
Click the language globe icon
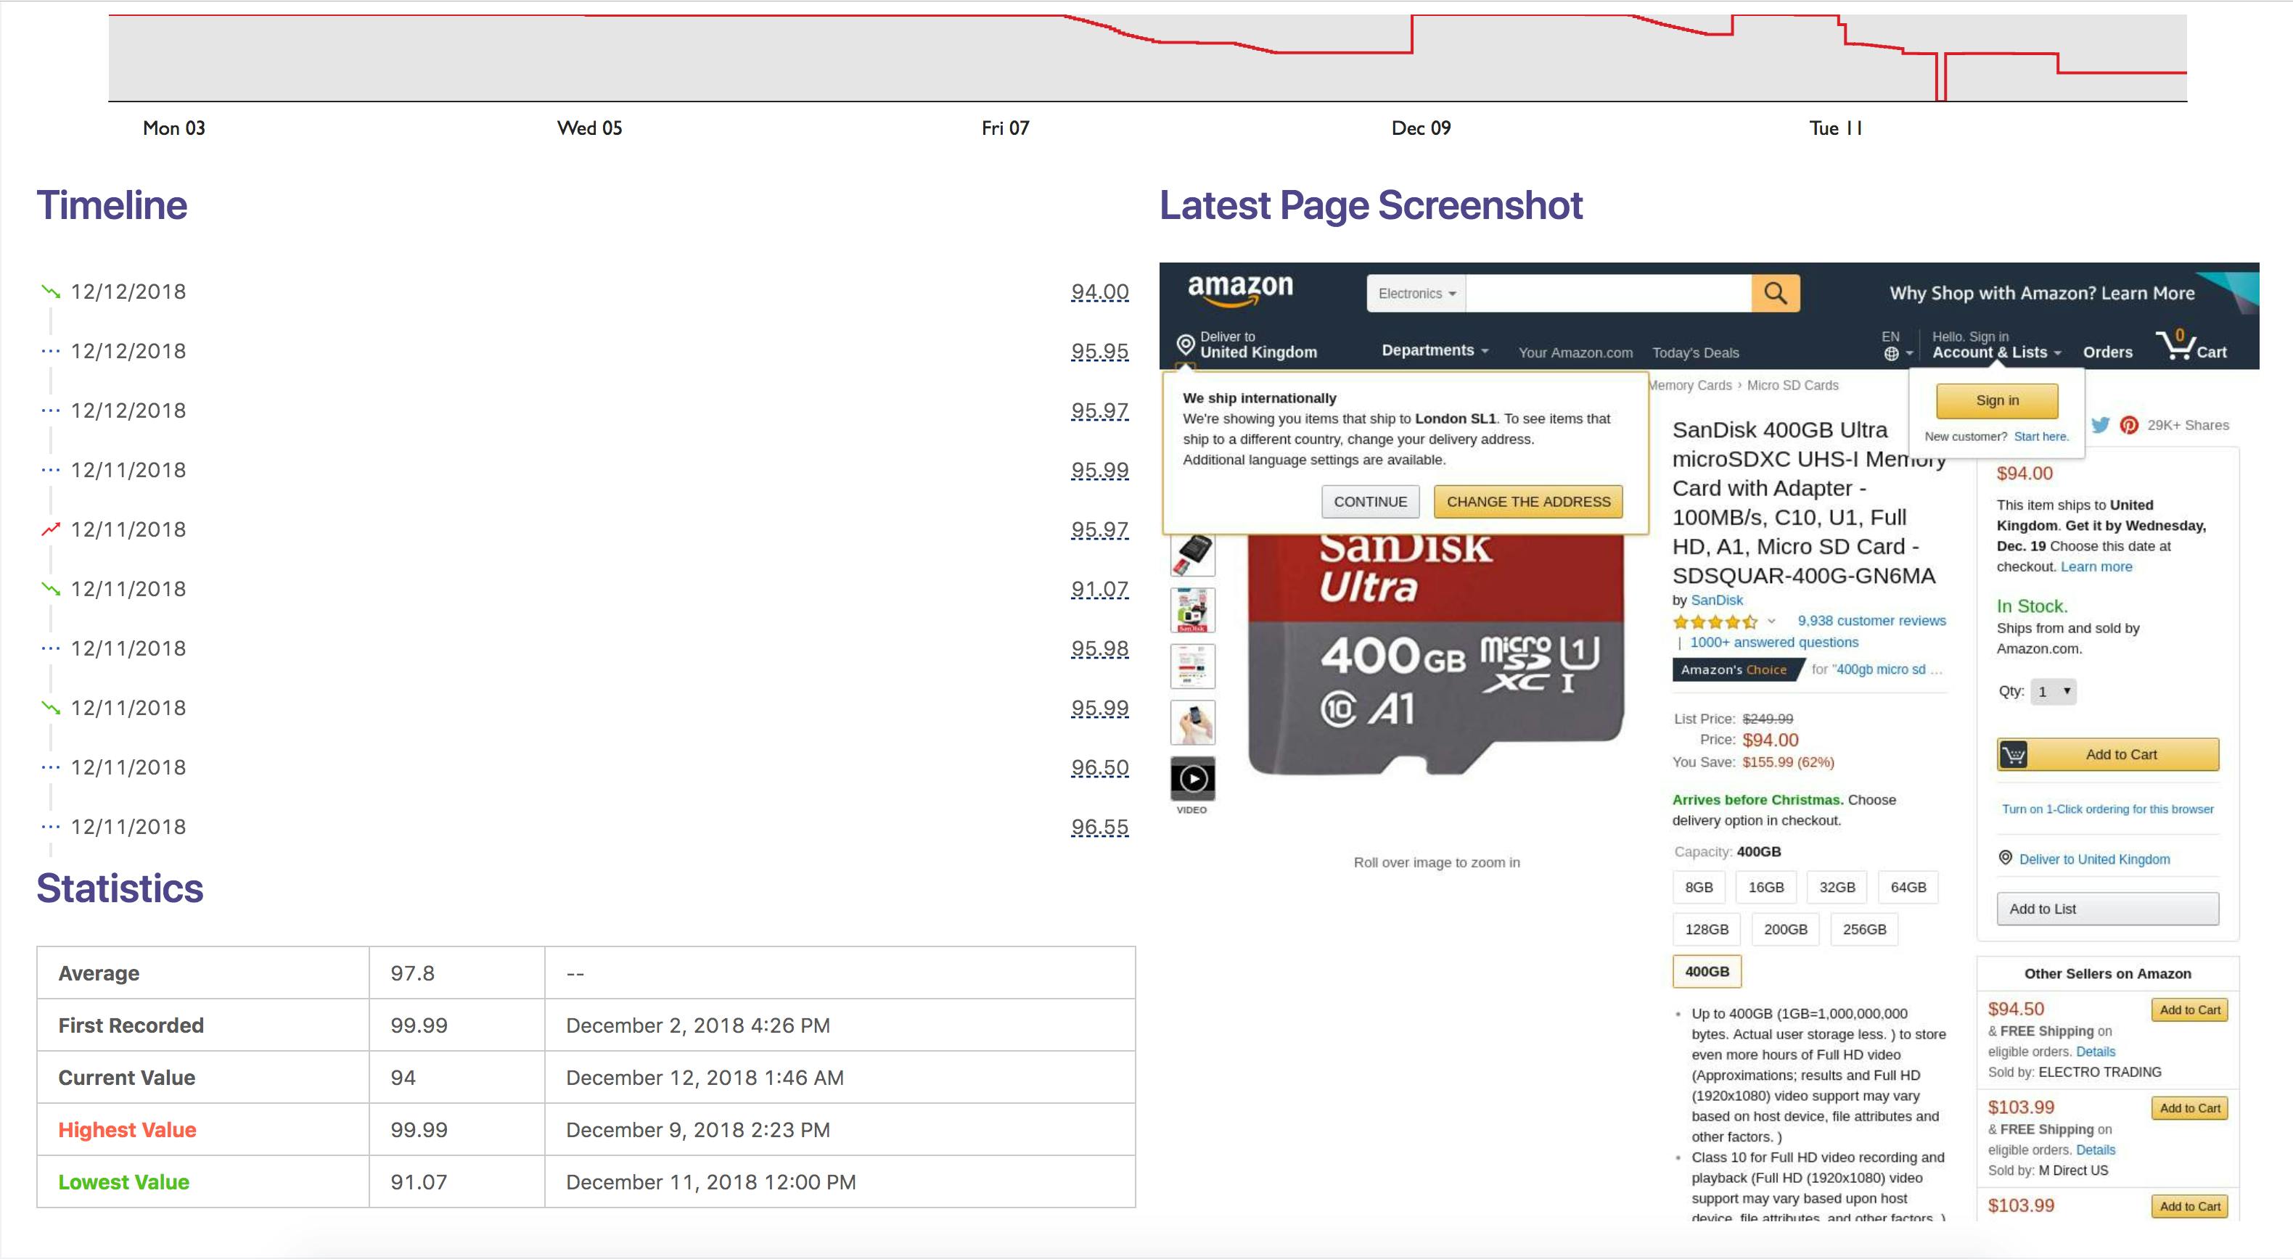1892,353
